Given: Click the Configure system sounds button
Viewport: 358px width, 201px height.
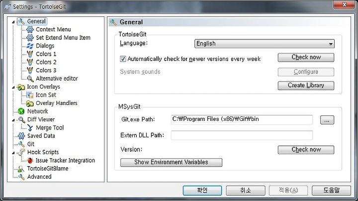Looking at the screenshot, I should pyautogui.click(x=306, y=72).
